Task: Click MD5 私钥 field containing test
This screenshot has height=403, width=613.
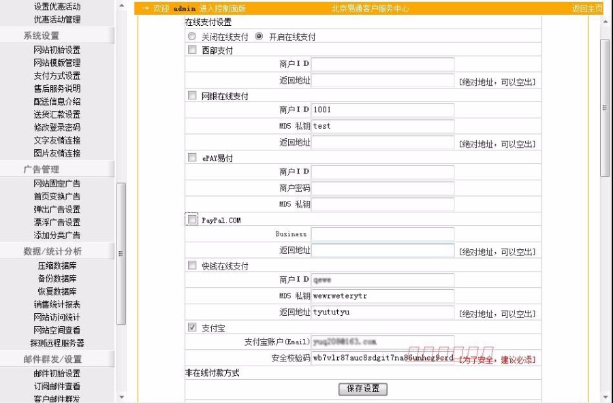Action: (383, 126)
